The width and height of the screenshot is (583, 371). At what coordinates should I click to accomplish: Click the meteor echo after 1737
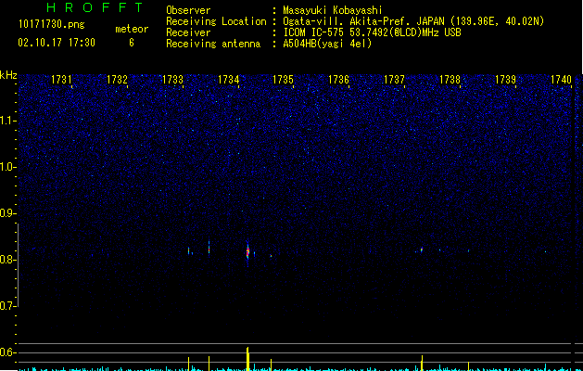(x=422, y=249)
